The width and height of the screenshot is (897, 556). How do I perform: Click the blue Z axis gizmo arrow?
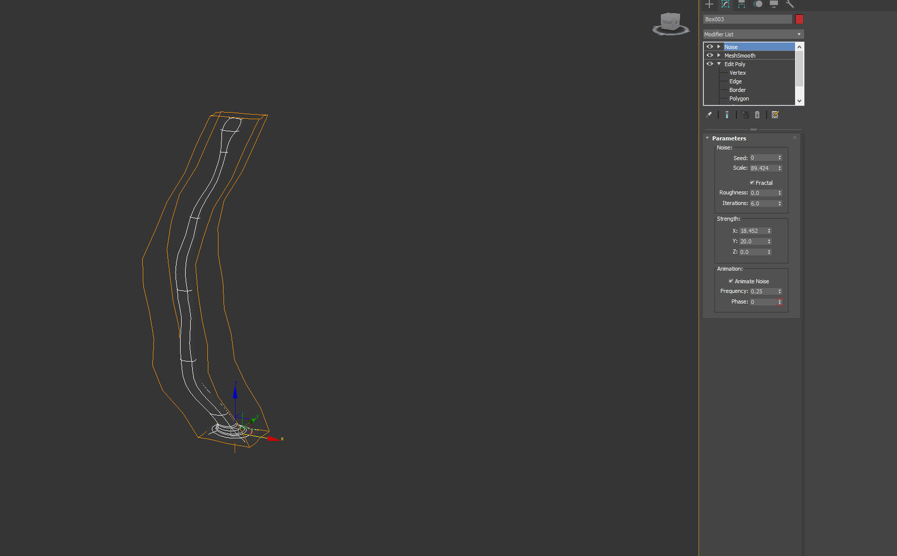pos(235,391)
